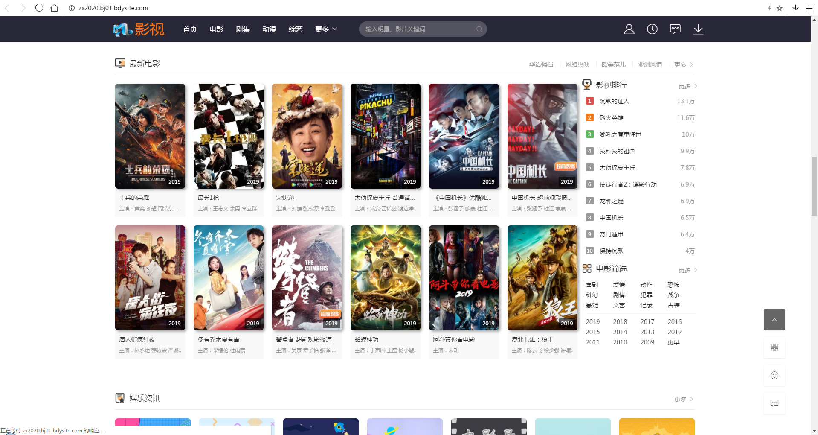Expand 更多 beside 娱乐资讯
Viewport: 818px width, 435px height.
tap(683, 399)
